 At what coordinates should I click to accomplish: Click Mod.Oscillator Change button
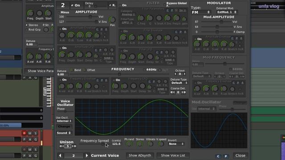240,103
